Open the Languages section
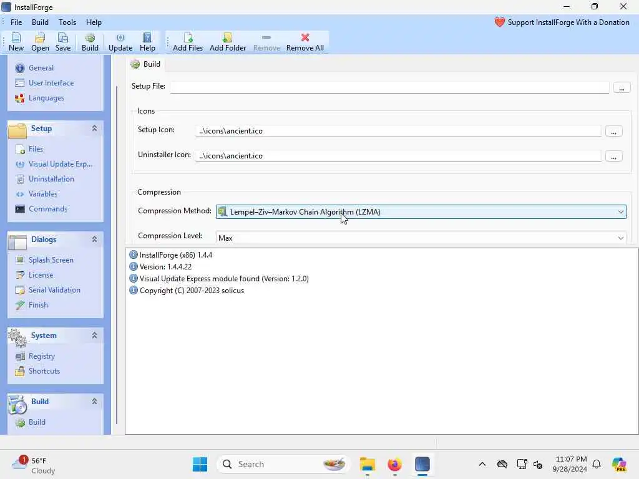639x479 pixels. pos(46,98)
